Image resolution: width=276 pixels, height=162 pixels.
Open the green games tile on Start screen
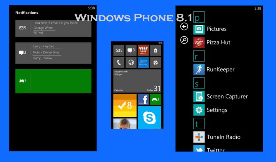coord(155,99)
